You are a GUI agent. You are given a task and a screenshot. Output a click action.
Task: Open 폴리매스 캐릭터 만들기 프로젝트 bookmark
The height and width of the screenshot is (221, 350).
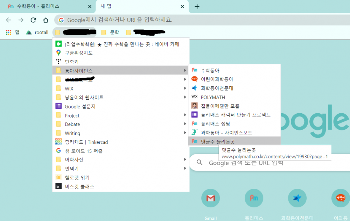tap(234, 115)
